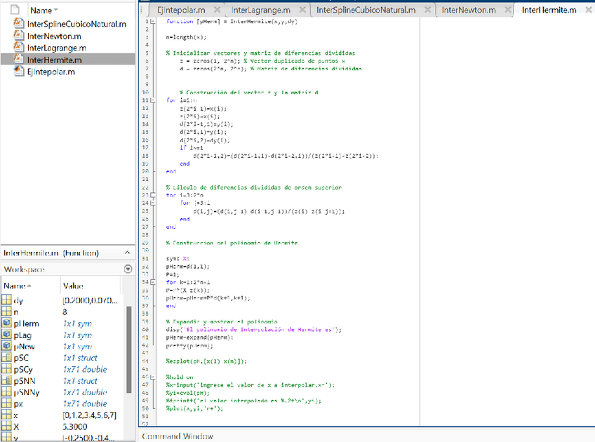Close the InterLagrange.m editor tab
595x442 pixels.
tap(302, 11)
